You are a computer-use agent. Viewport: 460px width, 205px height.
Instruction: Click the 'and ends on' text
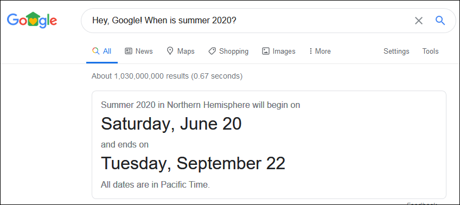(125, 145)
